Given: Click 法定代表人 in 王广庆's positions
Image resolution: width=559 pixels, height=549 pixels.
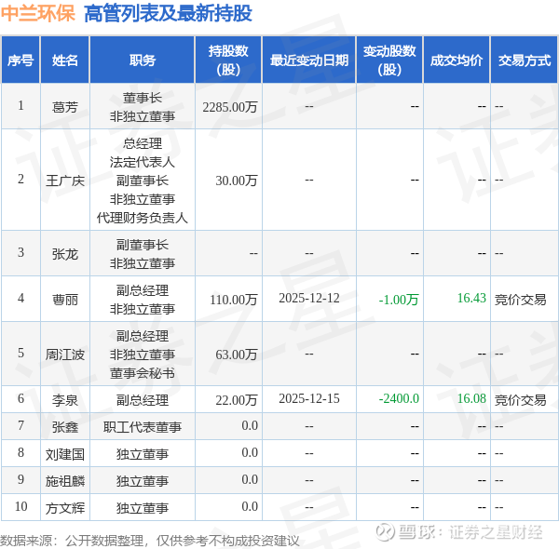Looking at the screenshot, I should coord(143,162).
